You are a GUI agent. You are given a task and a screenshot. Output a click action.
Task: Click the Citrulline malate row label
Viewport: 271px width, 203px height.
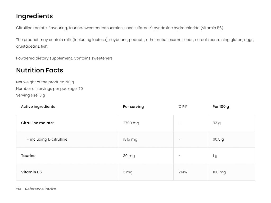point(37,123)
